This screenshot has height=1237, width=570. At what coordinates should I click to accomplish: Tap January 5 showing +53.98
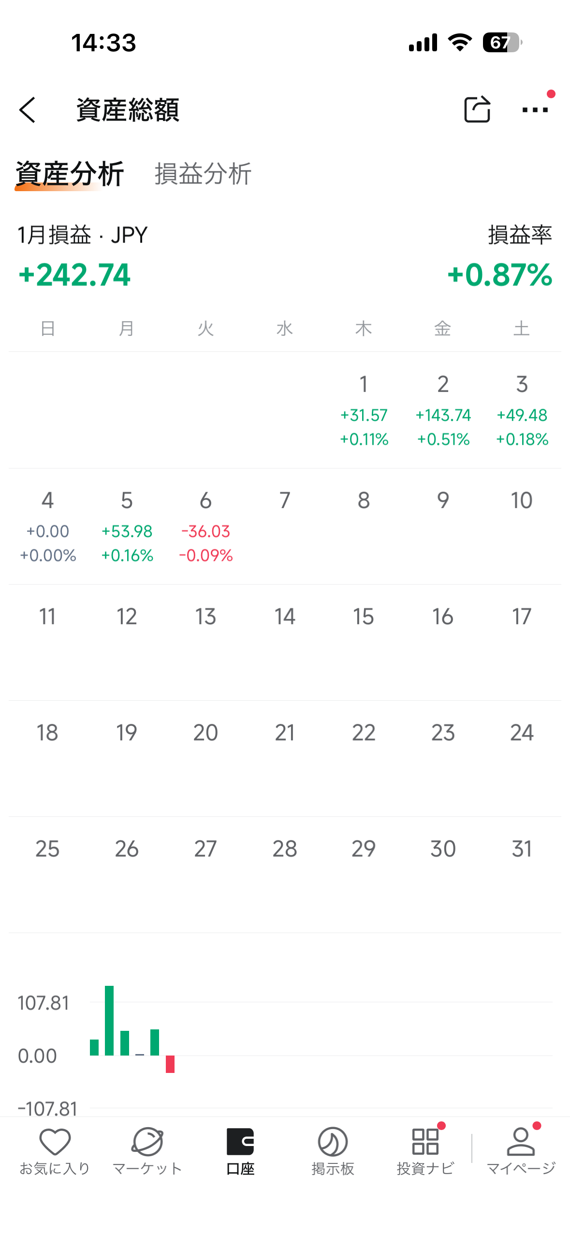click(x=127, y=526)
